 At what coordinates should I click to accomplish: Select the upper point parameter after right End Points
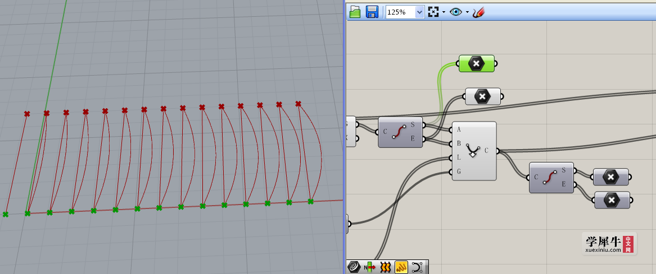pyautogui.click(x=611, y=177)
